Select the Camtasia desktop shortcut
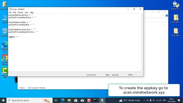 click(5, 72)
